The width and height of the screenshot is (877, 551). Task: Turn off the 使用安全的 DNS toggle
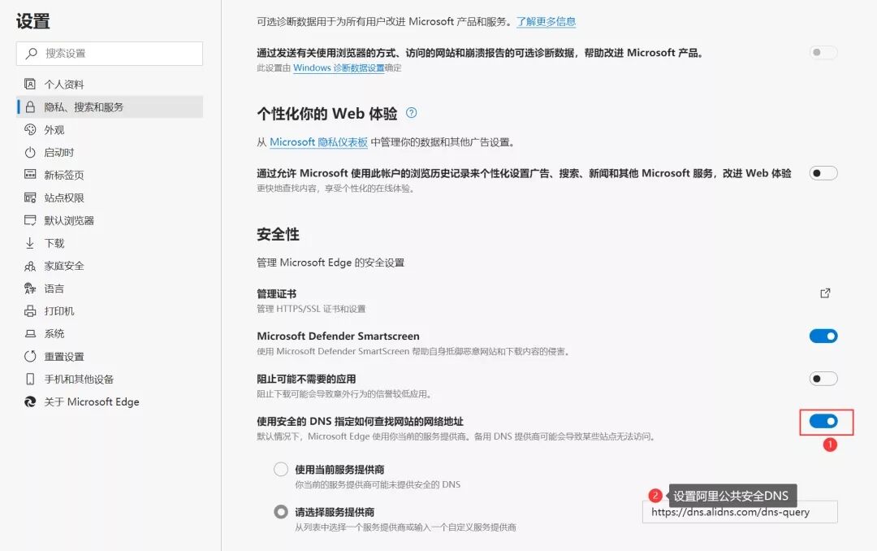(823, 421)
